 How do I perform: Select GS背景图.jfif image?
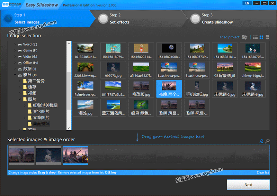pos(225,70)
